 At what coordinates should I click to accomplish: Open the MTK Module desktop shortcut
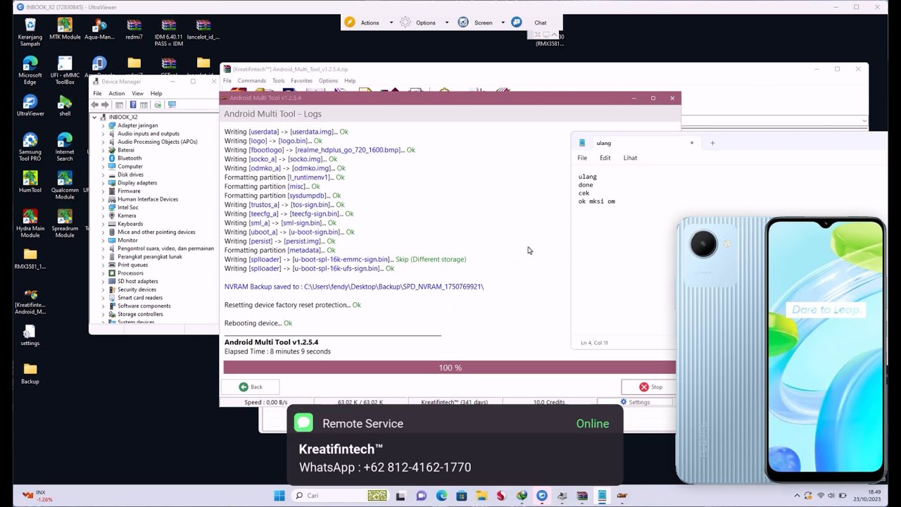tap(65, 29)
